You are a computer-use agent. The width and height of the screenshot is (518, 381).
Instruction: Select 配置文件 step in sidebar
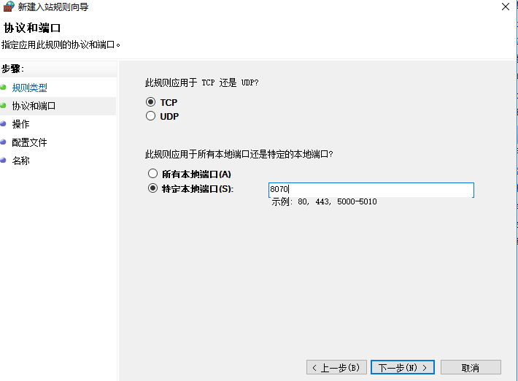click(29, 142)
